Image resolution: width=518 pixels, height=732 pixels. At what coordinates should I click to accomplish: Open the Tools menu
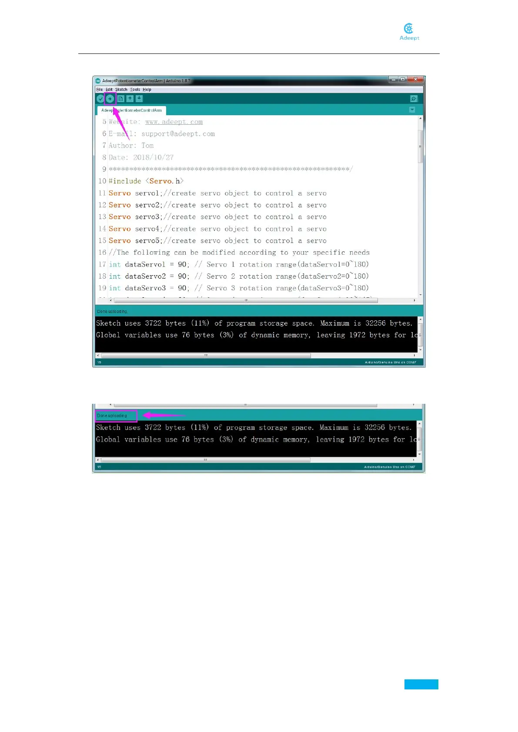[x=135, y=90]
